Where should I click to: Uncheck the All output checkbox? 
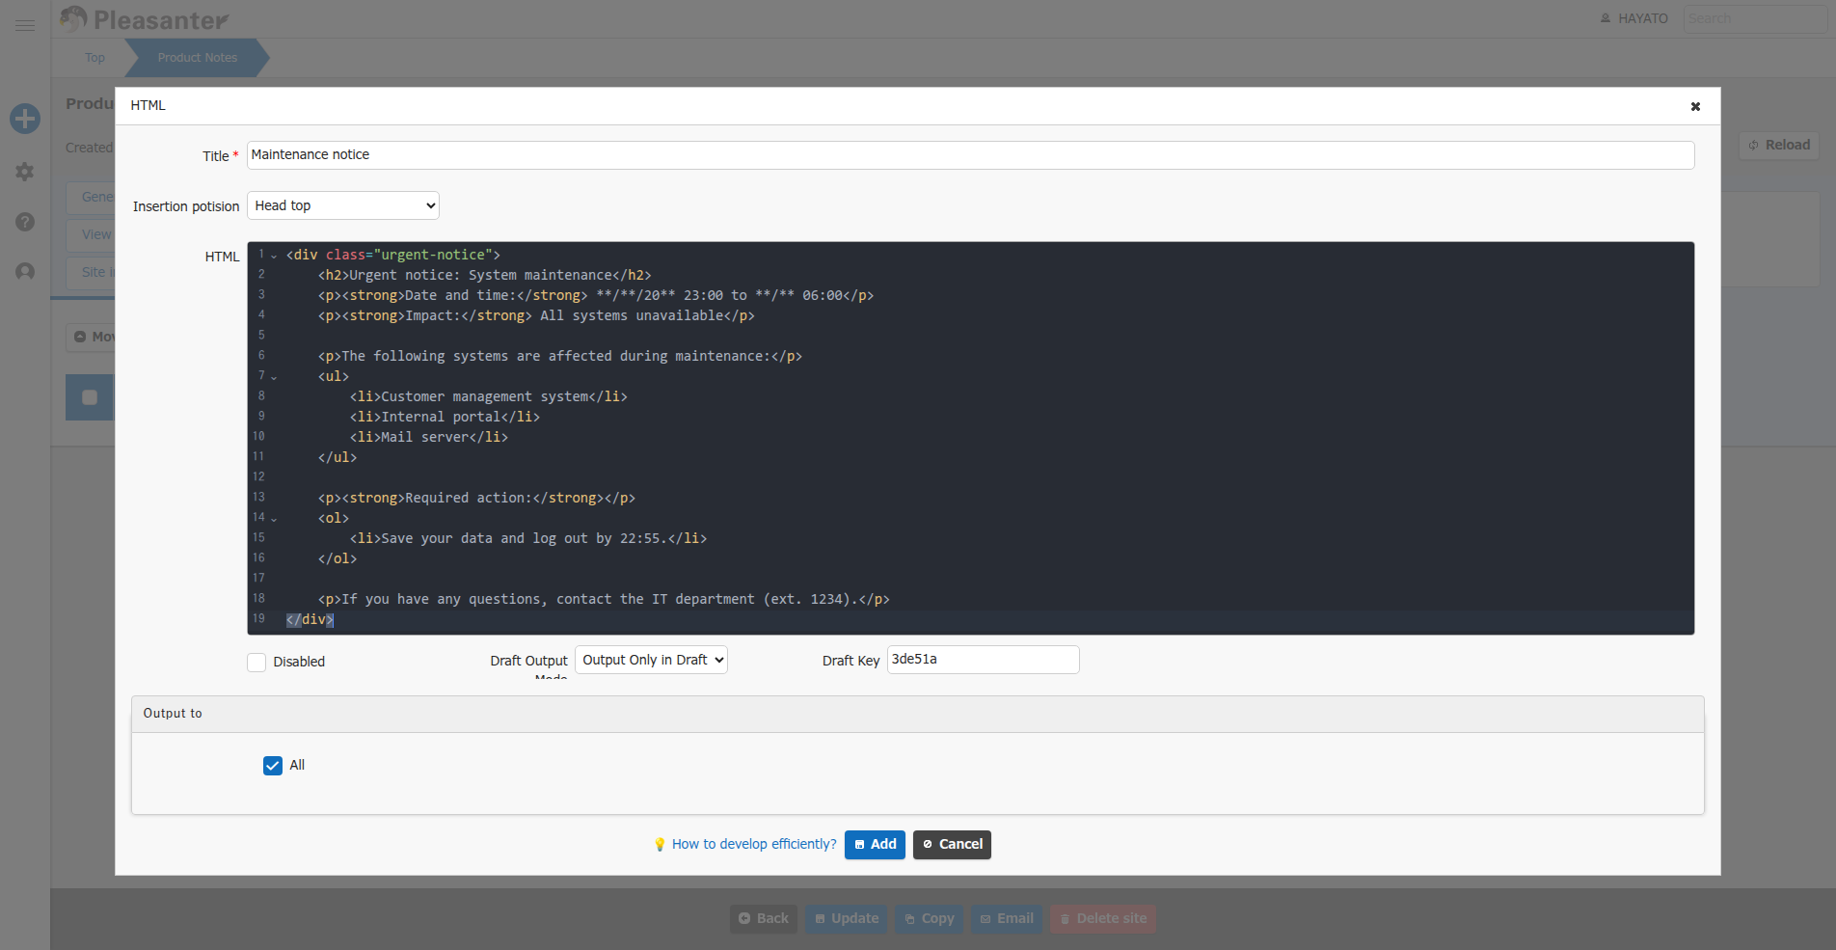click(x=273, y=766)
